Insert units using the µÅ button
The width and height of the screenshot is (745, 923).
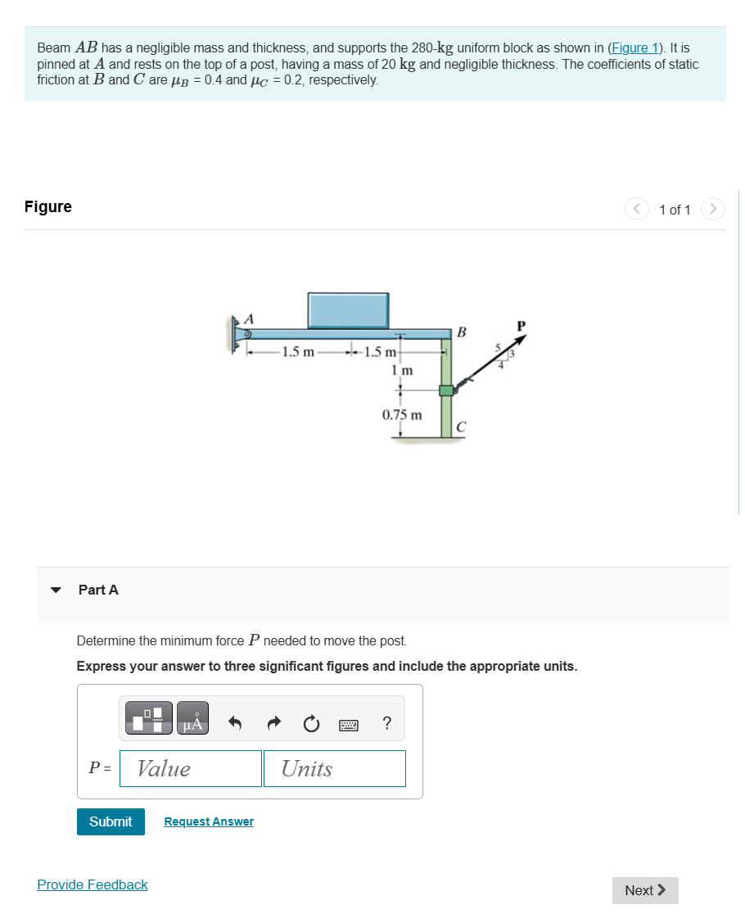click(193, 717)
